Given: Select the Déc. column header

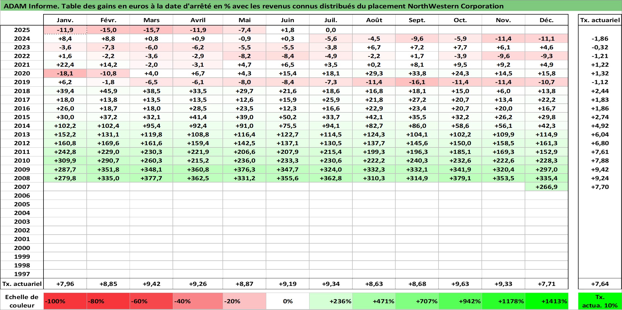Looking at the screenshot, I should tap(547, 20).
